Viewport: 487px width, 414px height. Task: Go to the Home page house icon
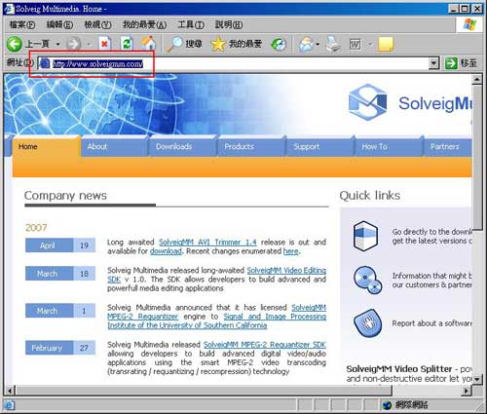pyautogui.click(x=148, y=44)
